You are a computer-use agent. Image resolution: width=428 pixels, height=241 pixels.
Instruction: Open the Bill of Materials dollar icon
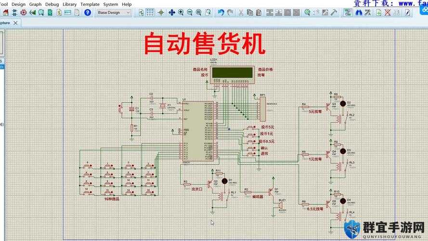pos(59,13)
